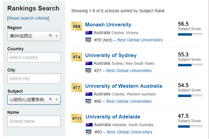Click the Reset search criteria link
209x139 pixels.
click(x=28, y=18)
